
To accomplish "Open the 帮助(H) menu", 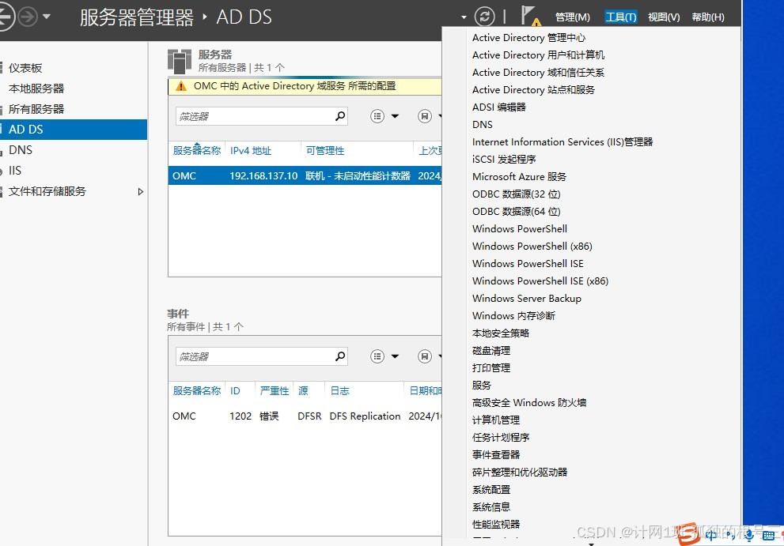I will pyautogui.click(x=707, y=17).
